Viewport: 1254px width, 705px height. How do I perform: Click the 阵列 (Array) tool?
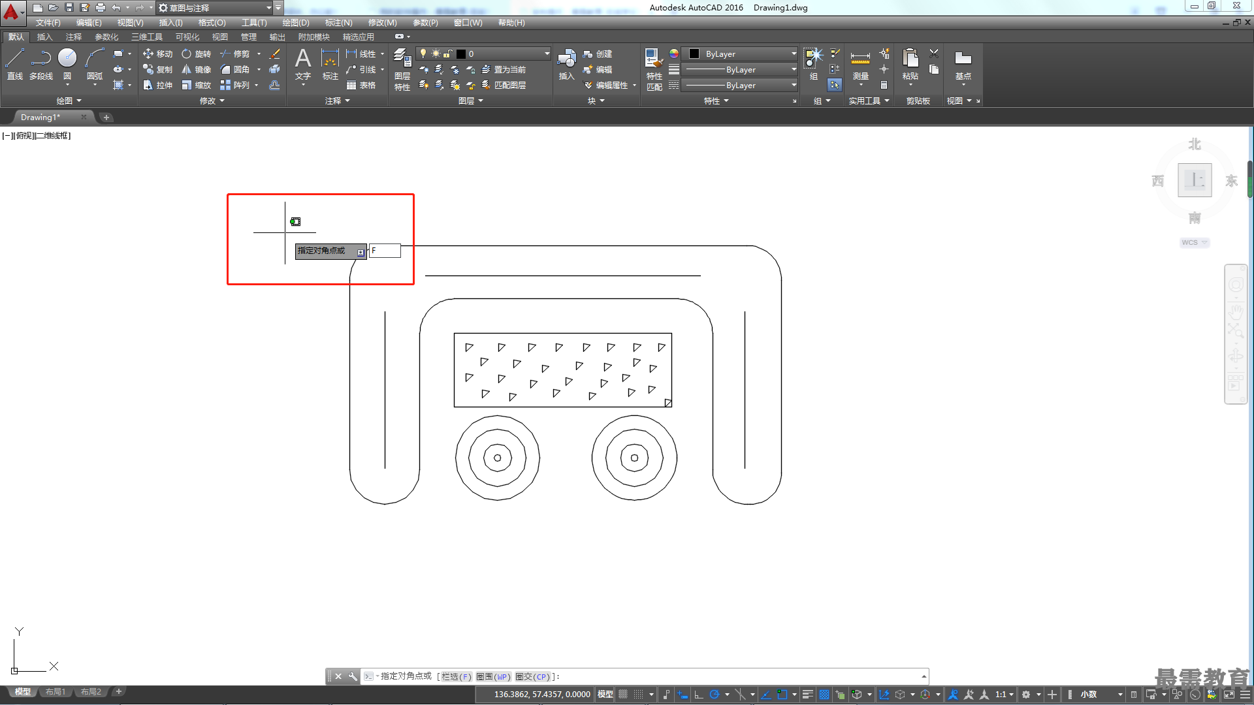pyautogui.click(x=234, y=86)
